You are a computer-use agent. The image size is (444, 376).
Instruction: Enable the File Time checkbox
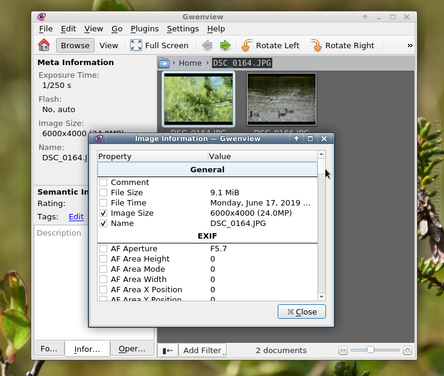coord(104,202)
